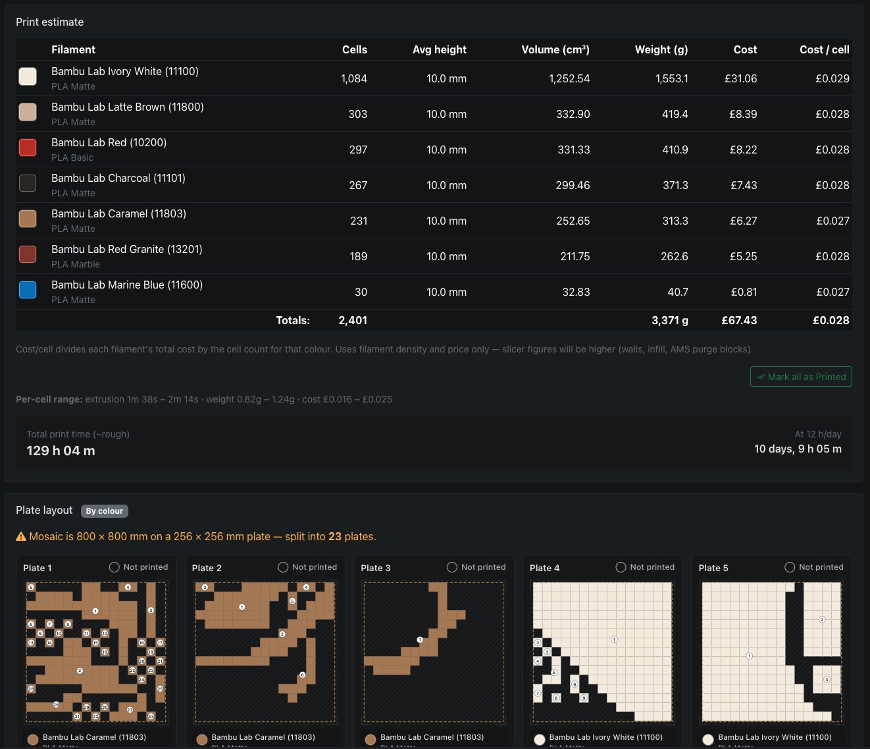This screenshot has width=870, height=749.
Task: Toggle Plate 3 Not printed radio
Action: pos(452,567)
